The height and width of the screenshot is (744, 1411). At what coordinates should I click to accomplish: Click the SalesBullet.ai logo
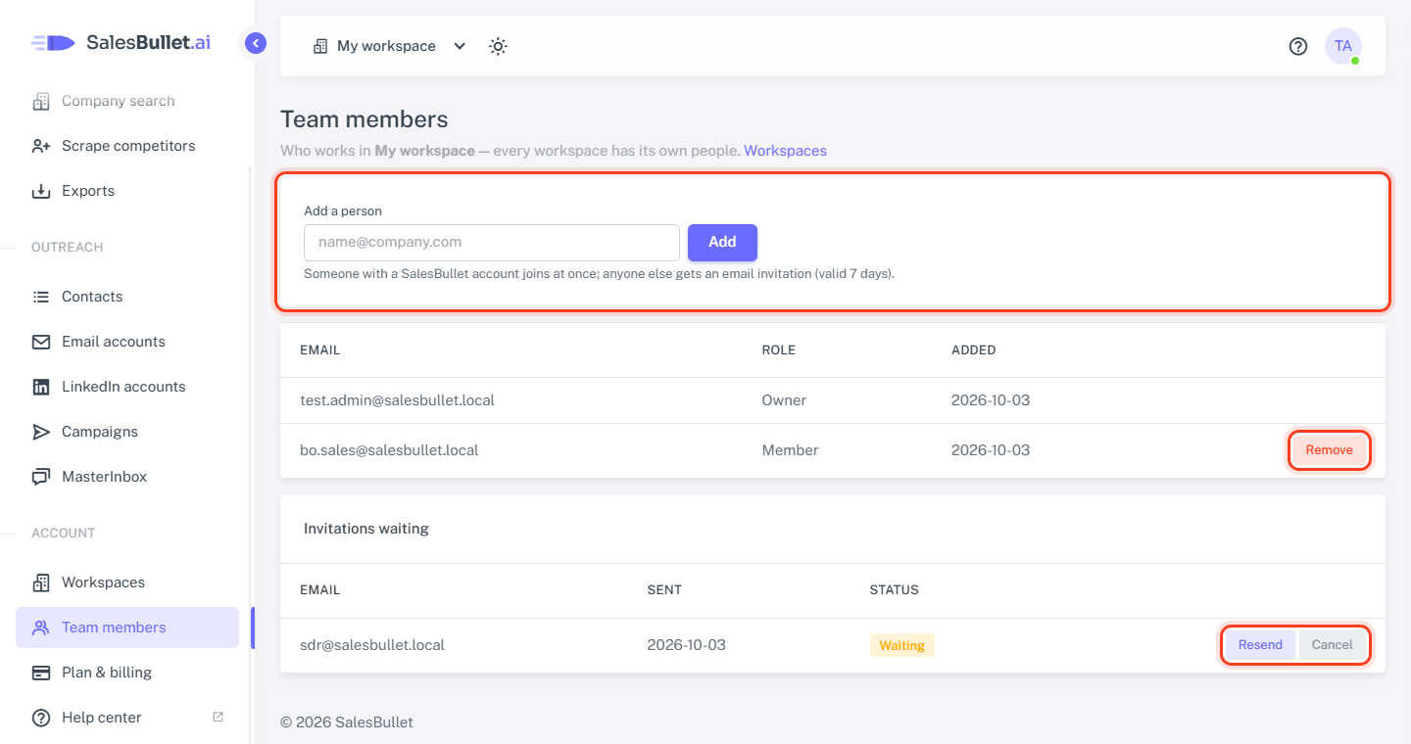click(121, 42)
